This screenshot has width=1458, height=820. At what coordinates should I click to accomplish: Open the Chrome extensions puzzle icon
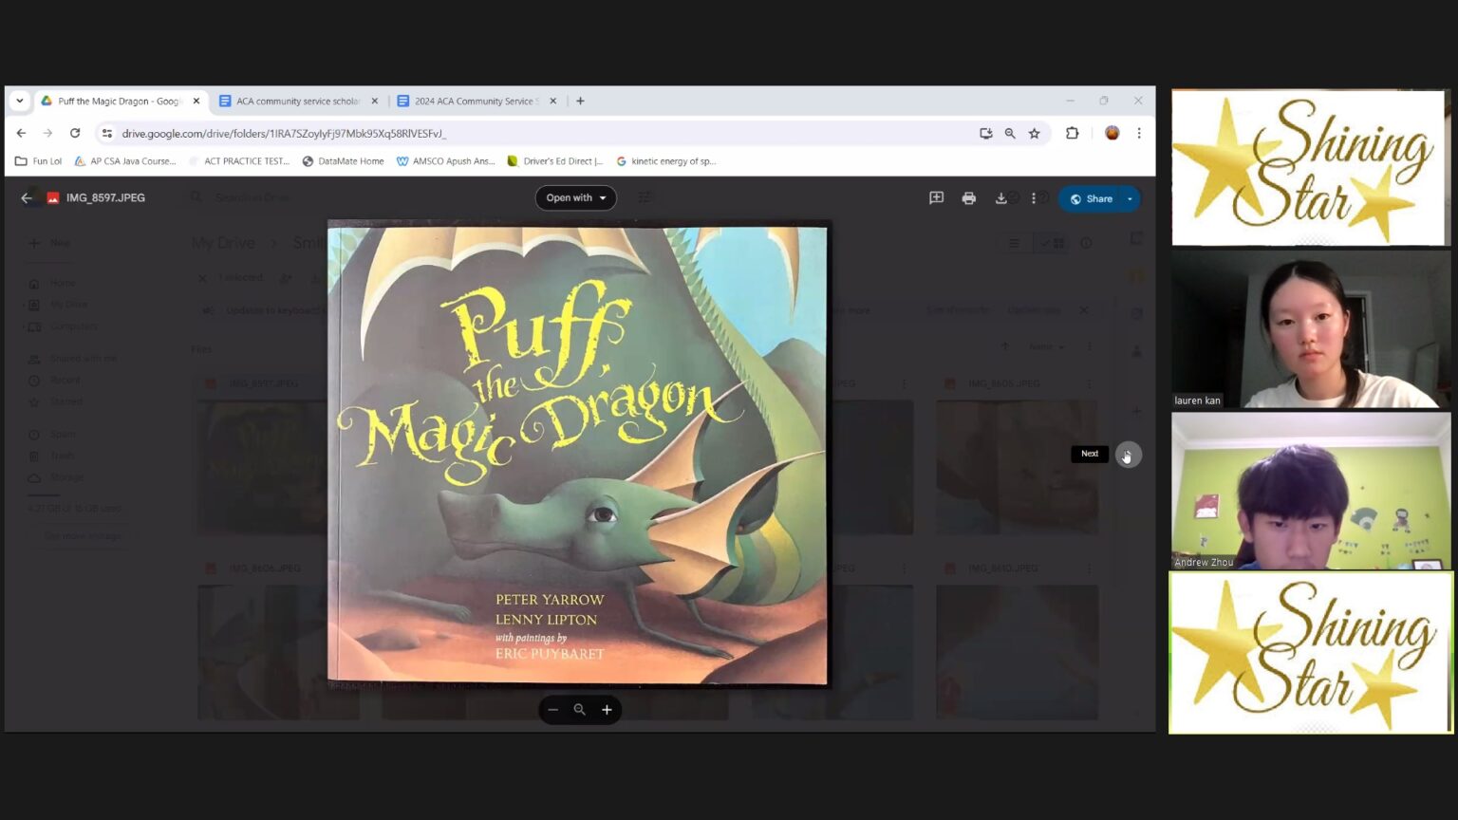(x=1072, y=133)
